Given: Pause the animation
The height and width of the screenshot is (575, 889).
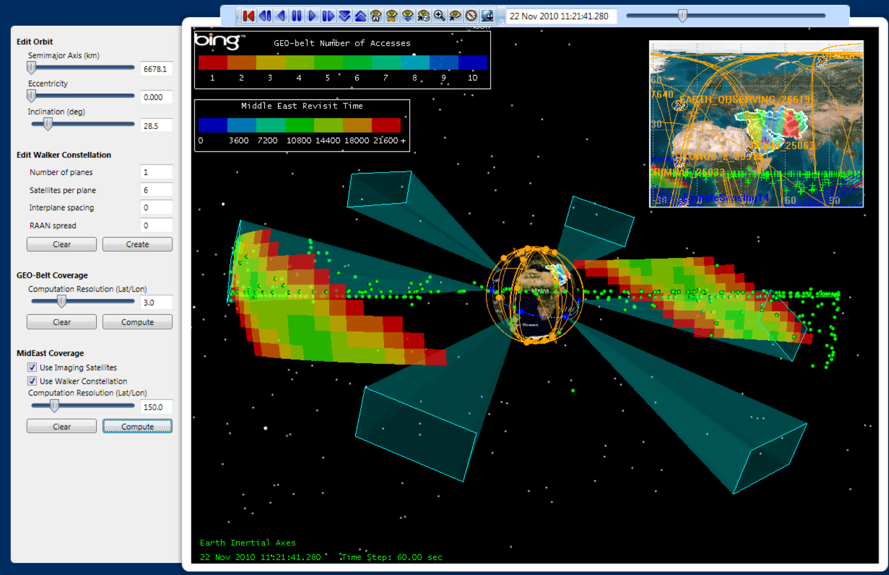Looking at the screenshot, I should click(x=296, y=16).
